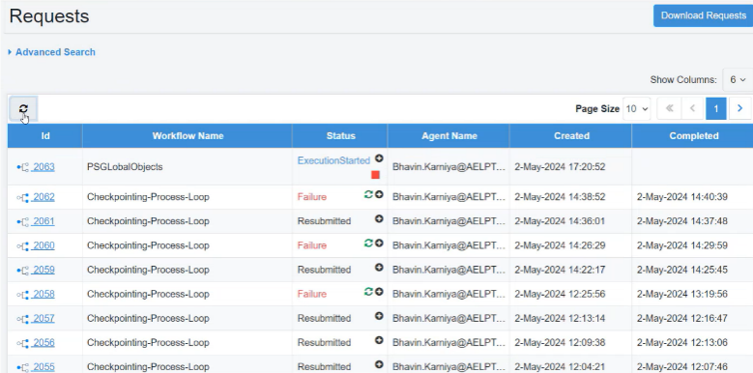The image size is (753, 373).
Task: Sort by the Status column header
Action: pyautogui.click(x=340, y=136)
